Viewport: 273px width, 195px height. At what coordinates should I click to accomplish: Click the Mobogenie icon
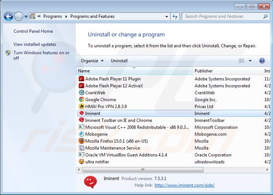click(x=81, y=134)
